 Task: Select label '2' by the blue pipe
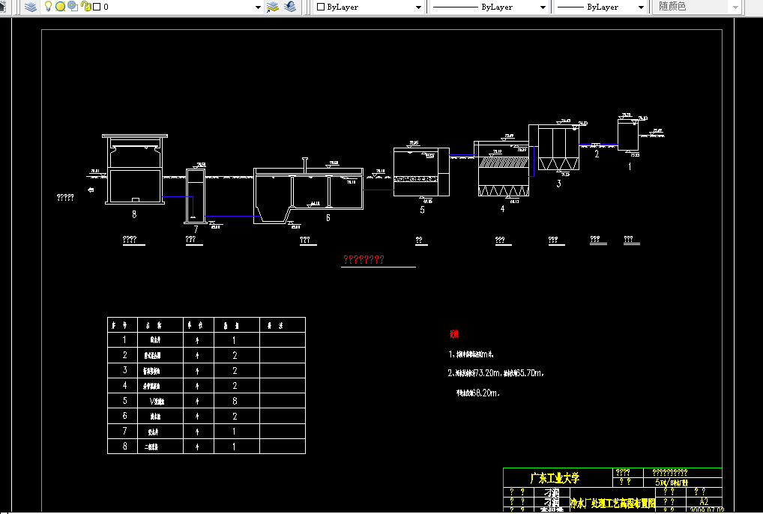pyautogui.click(x=597, y=154)
